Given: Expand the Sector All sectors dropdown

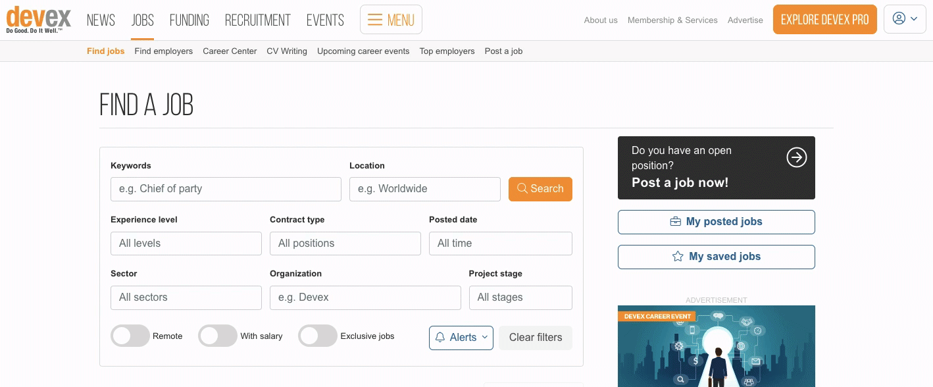Looking at the screenshot, I should click(186, 297).
